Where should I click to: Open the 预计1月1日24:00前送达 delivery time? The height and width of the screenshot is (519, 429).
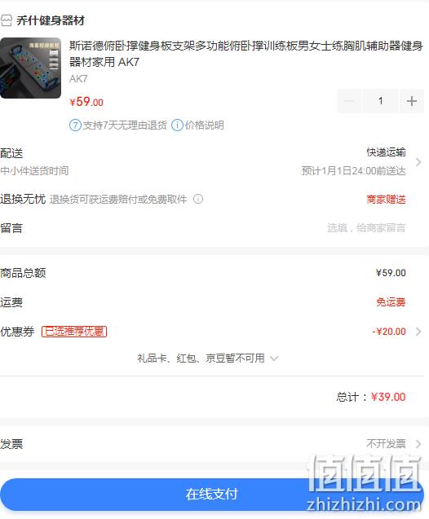pyautogui.click(x=353, y=171)
